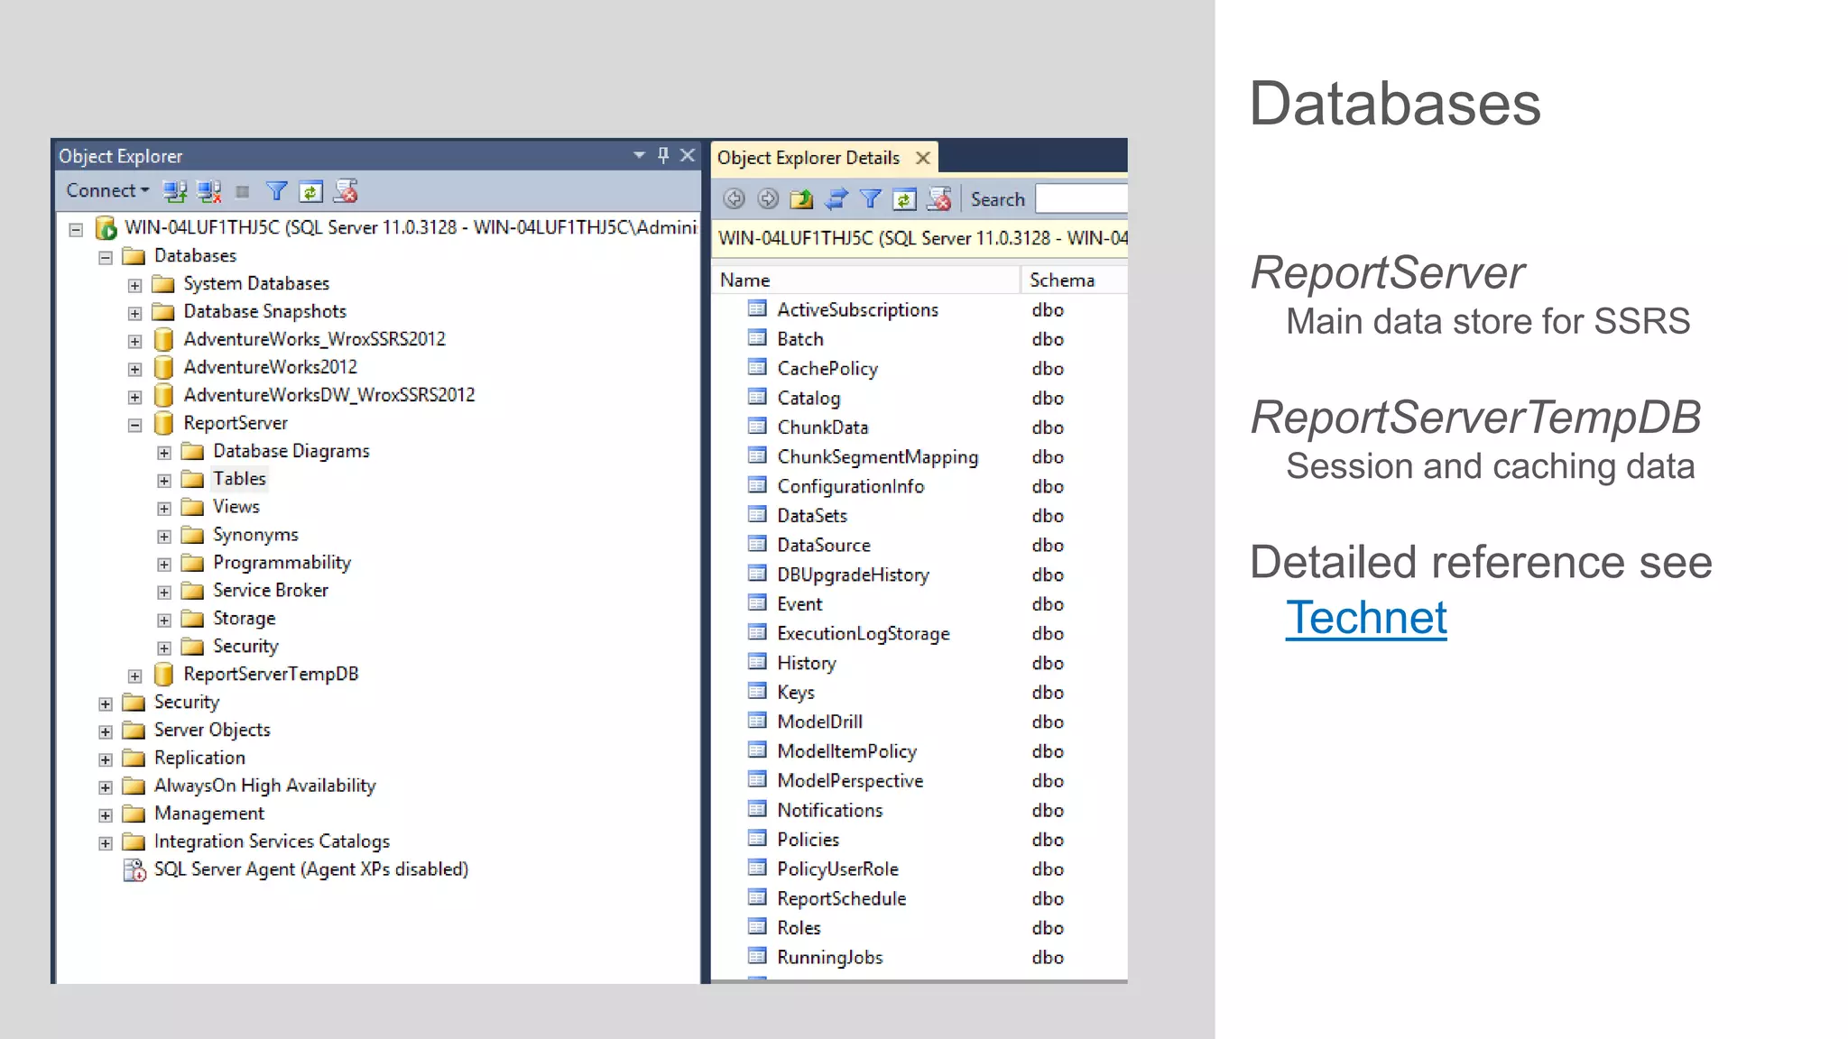Viewport: 1848px width, 1039px height.
Task: Expand the Views folder node
Action: (164, 509)
